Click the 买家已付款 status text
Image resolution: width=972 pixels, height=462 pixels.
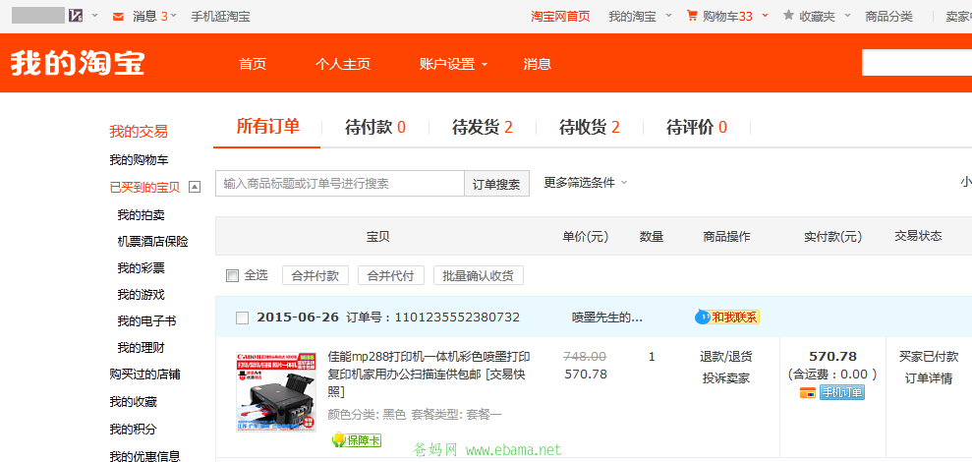click(x=929, y=357)
